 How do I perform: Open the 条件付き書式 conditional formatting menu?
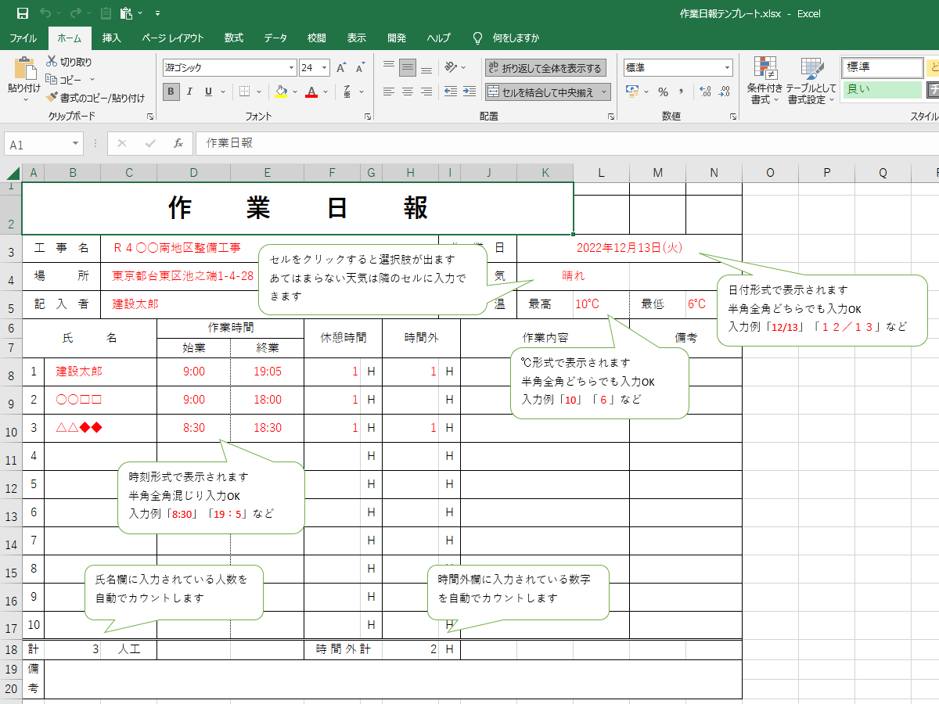[x=765, y=81]
